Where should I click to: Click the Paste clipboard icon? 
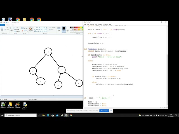pos(2,28)
